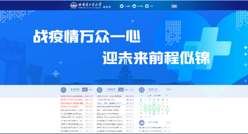The width and height of the screenshot is (248, 134).
Task: Select circled date 17 in the calendar
Action: coord(149,110)
